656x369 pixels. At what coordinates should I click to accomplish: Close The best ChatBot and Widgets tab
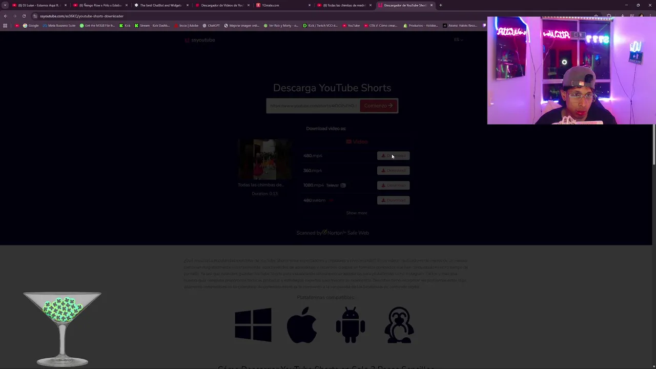click(x=188, y=5)
